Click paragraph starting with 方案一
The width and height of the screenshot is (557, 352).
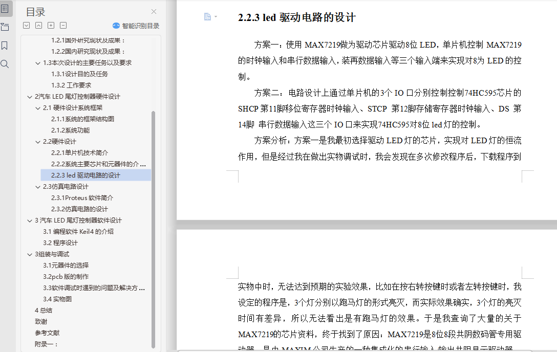[x=380, y=61]
